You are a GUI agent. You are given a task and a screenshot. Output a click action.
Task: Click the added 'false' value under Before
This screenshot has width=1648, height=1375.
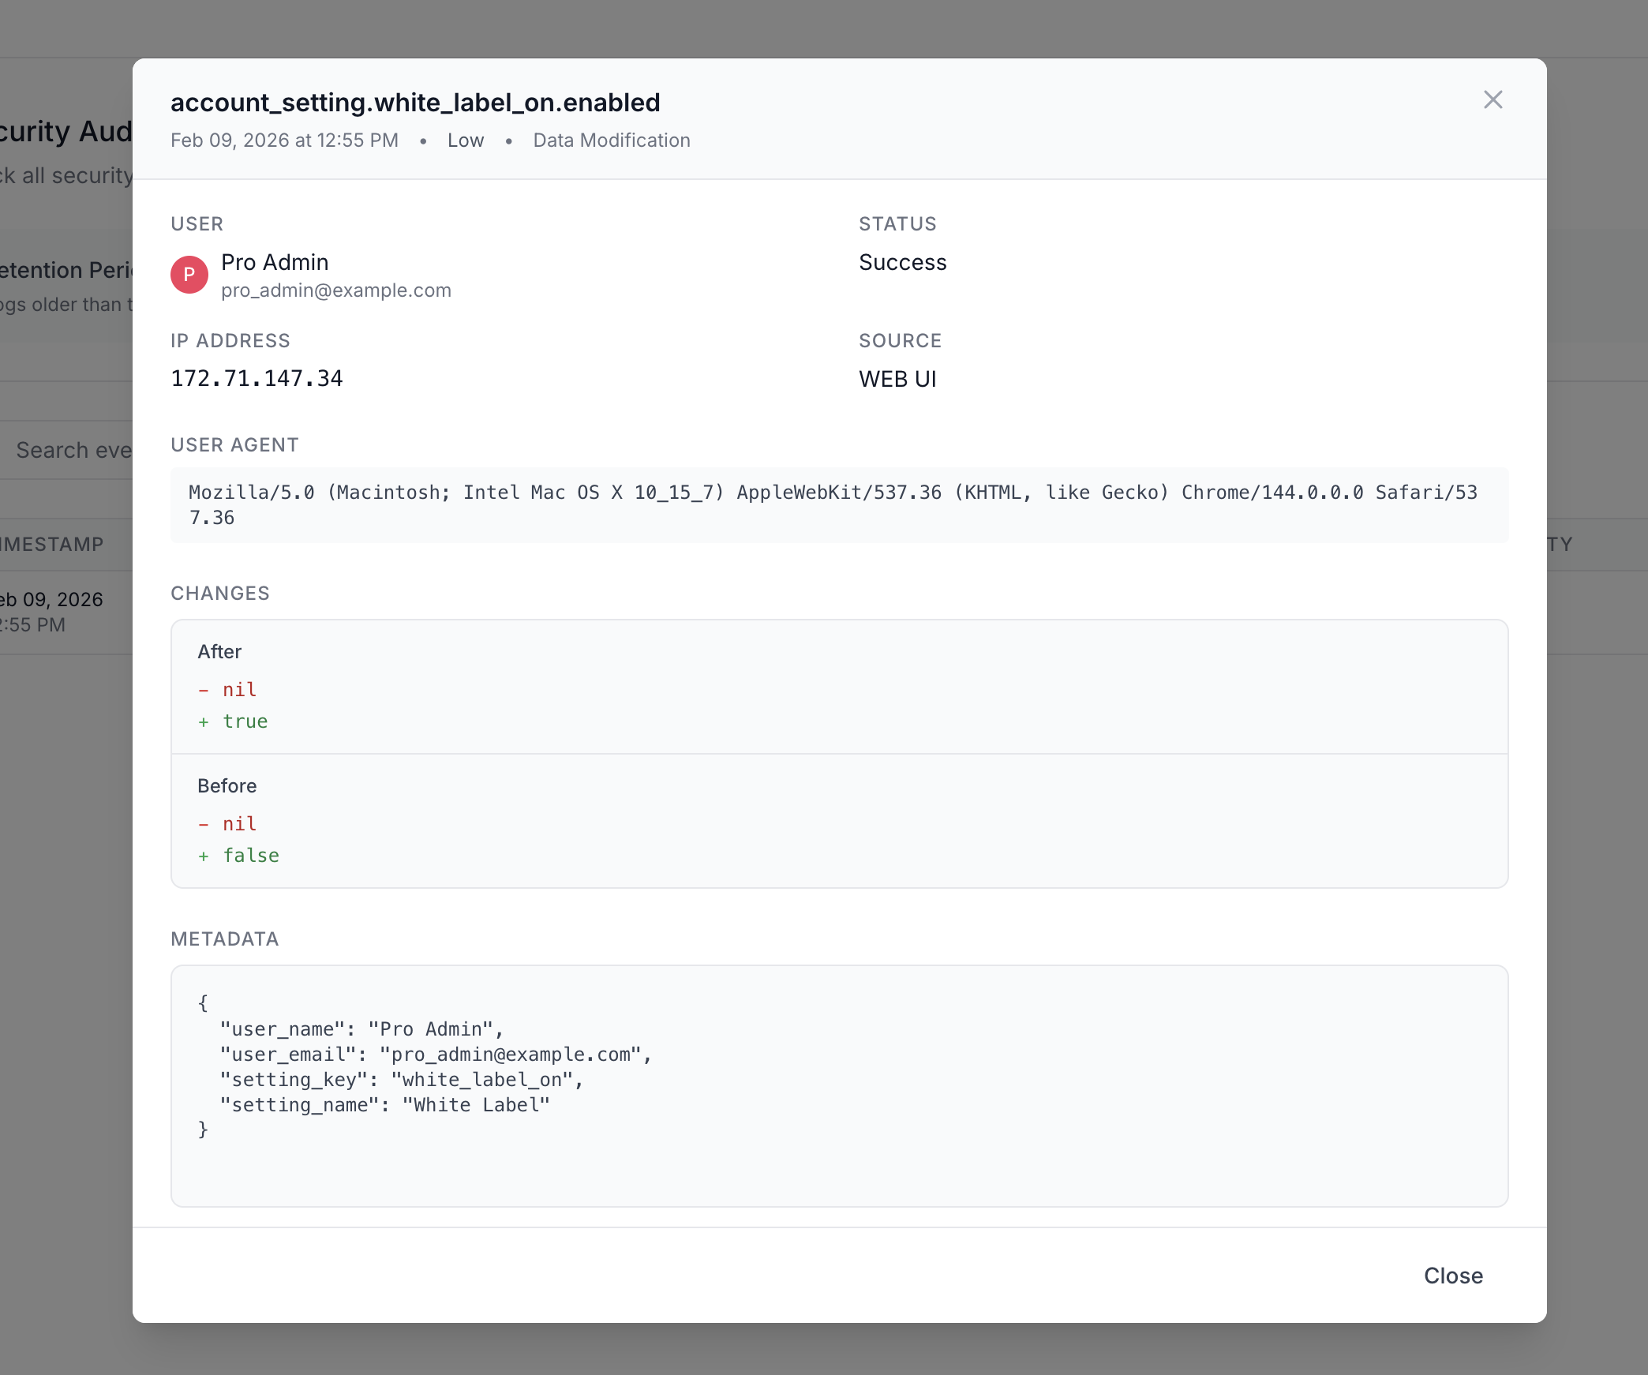coord(250,856)
